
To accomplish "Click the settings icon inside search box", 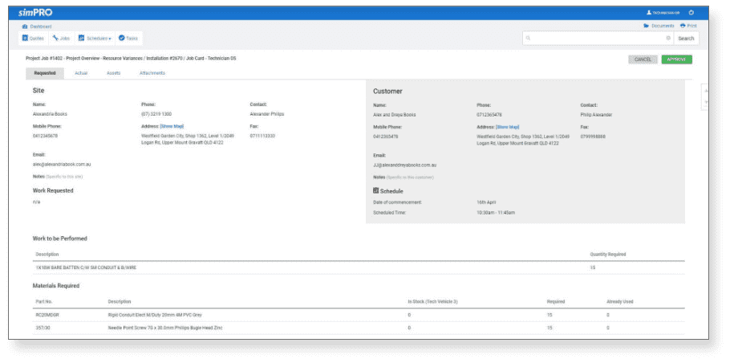I will (668, 39).
